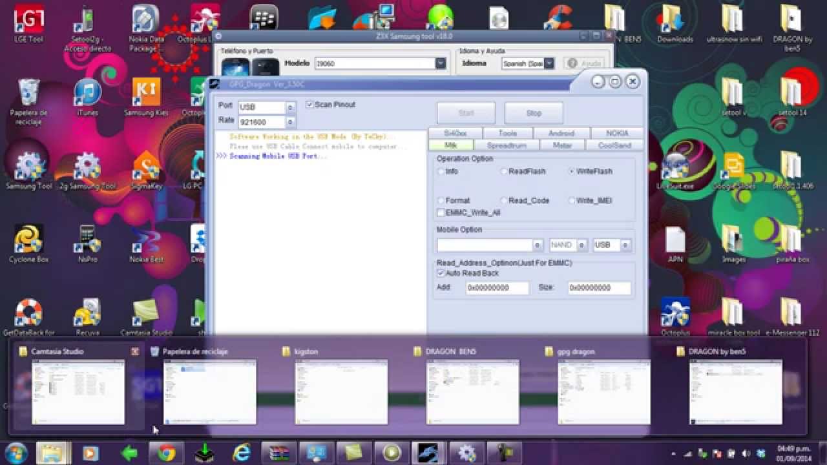
Task: Open the Downloads folder on the desktop
Action: point(675,23)
